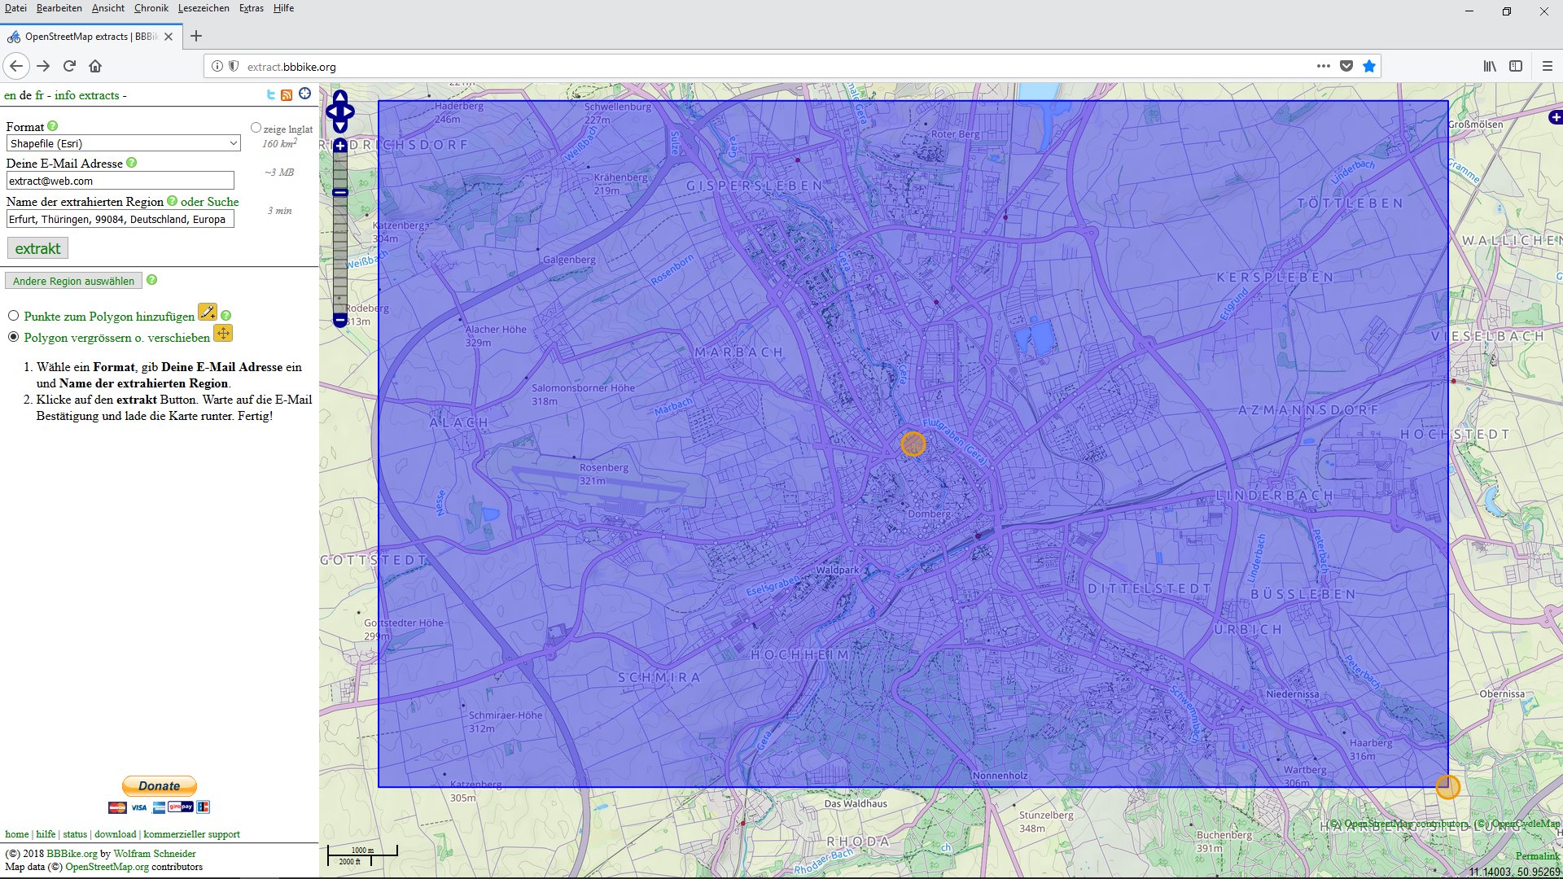Zoom out with the map minus button
The image size is (1563, 879).
[x=340, y=320]
